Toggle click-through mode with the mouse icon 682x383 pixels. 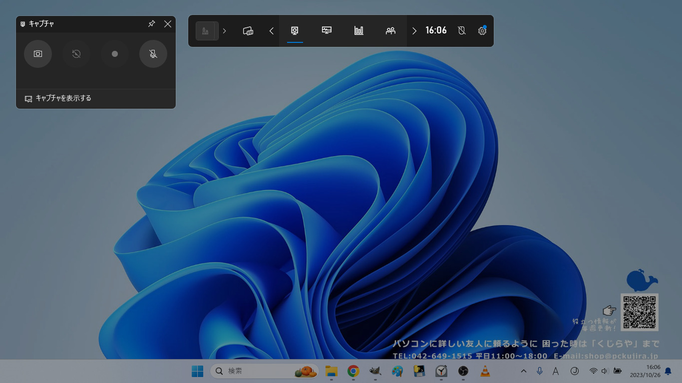(462, 31)
